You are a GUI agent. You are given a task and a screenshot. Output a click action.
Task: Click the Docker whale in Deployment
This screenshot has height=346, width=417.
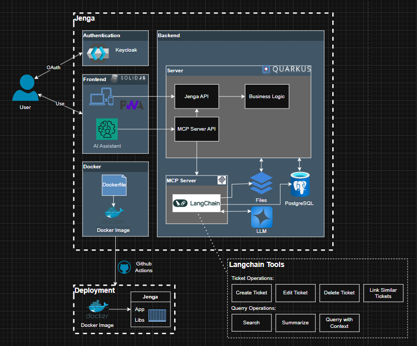click(x=97, y=311)
